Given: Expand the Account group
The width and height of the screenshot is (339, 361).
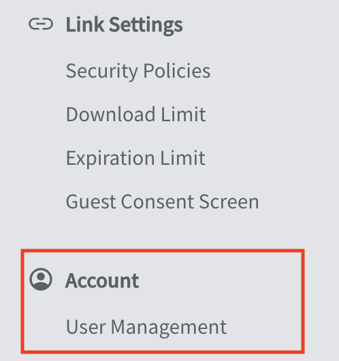Looking at the screenshot, I should [x=102, y=281].
